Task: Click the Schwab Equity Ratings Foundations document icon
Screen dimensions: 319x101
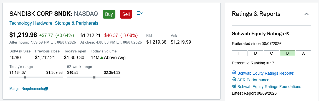Action: [234, 86]
